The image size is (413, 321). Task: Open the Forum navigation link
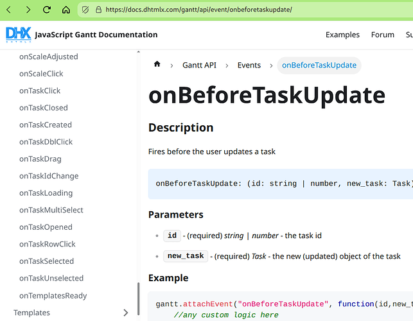[382, 35]
